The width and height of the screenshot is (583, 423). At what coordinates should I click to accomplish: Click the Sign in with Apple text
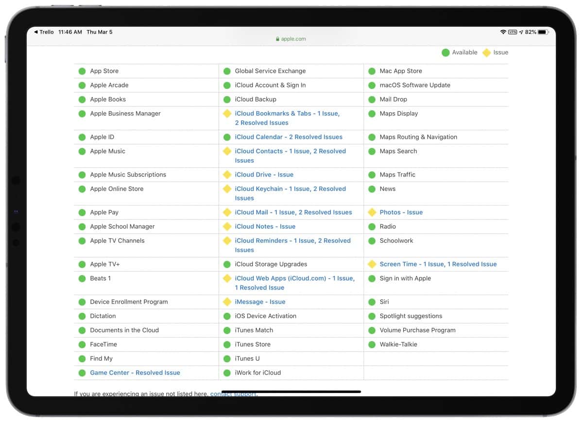pyautogui.click(x=405, y=278)
